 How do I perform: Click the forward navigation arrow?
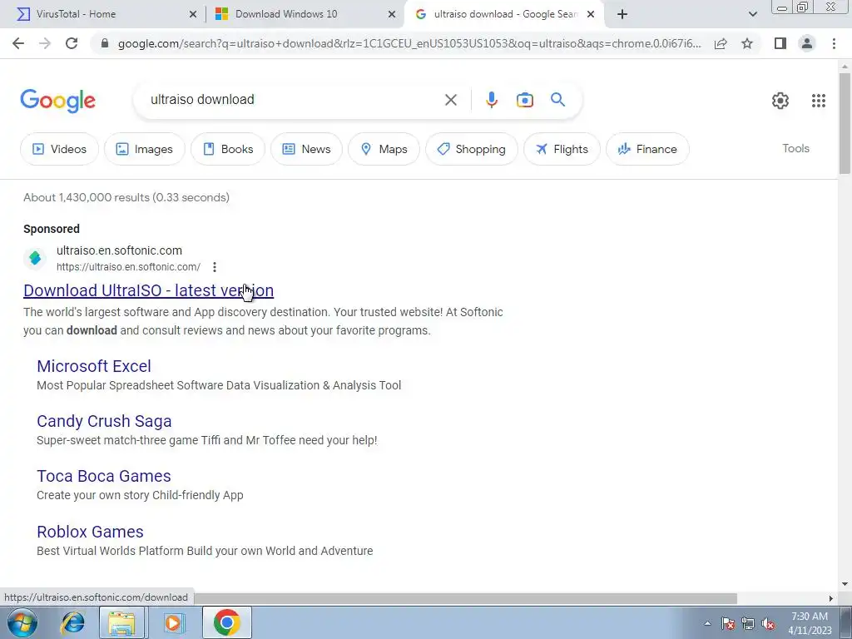pos(45,43)
